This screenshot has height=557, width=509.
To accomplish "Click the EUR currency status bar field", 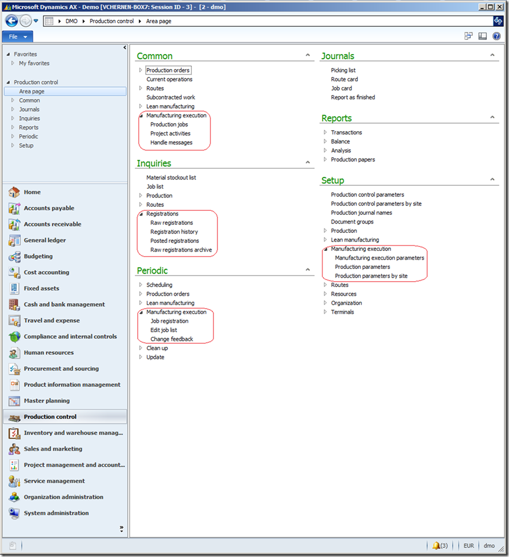I will (468, 546).
